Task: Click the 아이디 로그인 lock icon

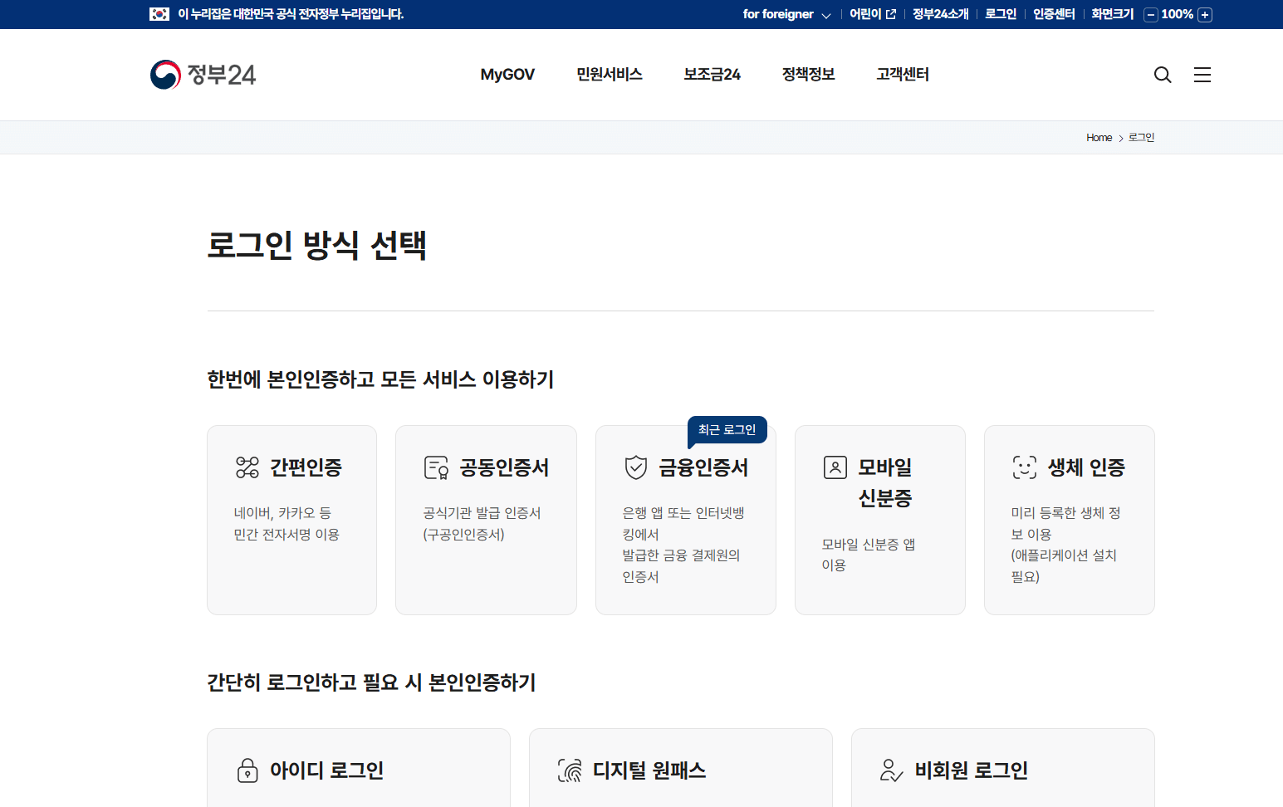Action: [x=247, y=770]
